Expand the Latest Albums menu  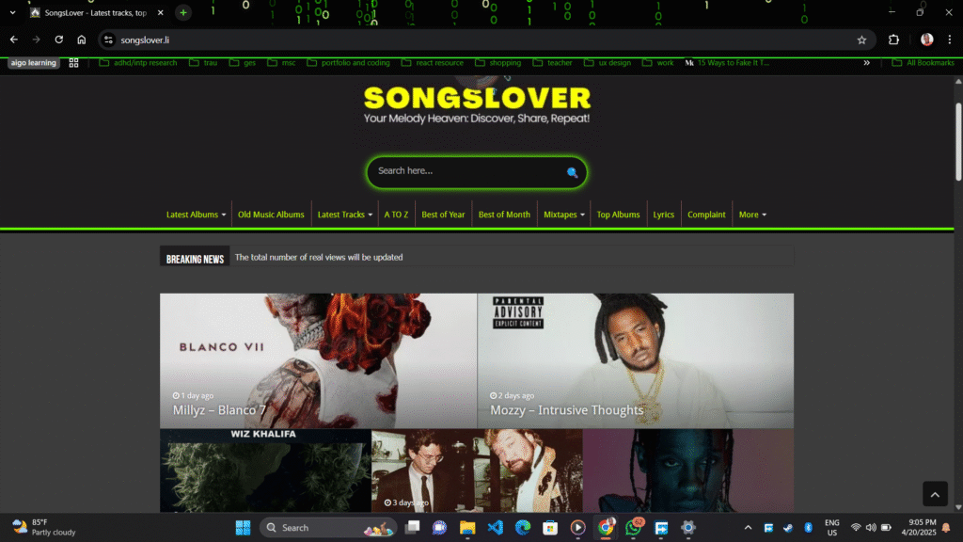[x=196, y=215]
